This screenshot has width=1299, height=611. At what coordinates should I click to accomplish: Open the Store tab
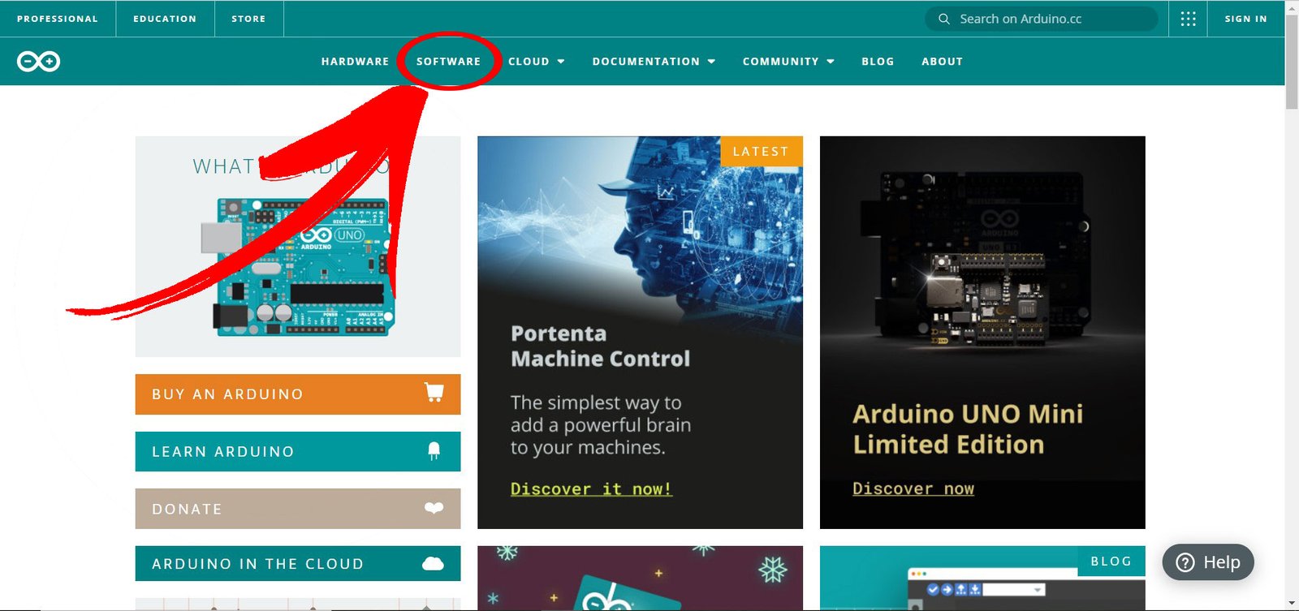tap(248, 19)
